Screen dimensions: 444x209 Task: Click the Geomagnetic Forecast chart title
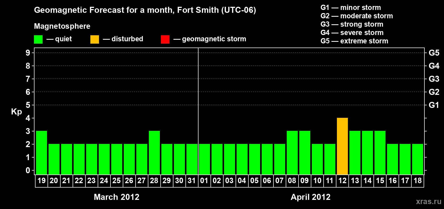pyautogui.click(x=145, y=10)
